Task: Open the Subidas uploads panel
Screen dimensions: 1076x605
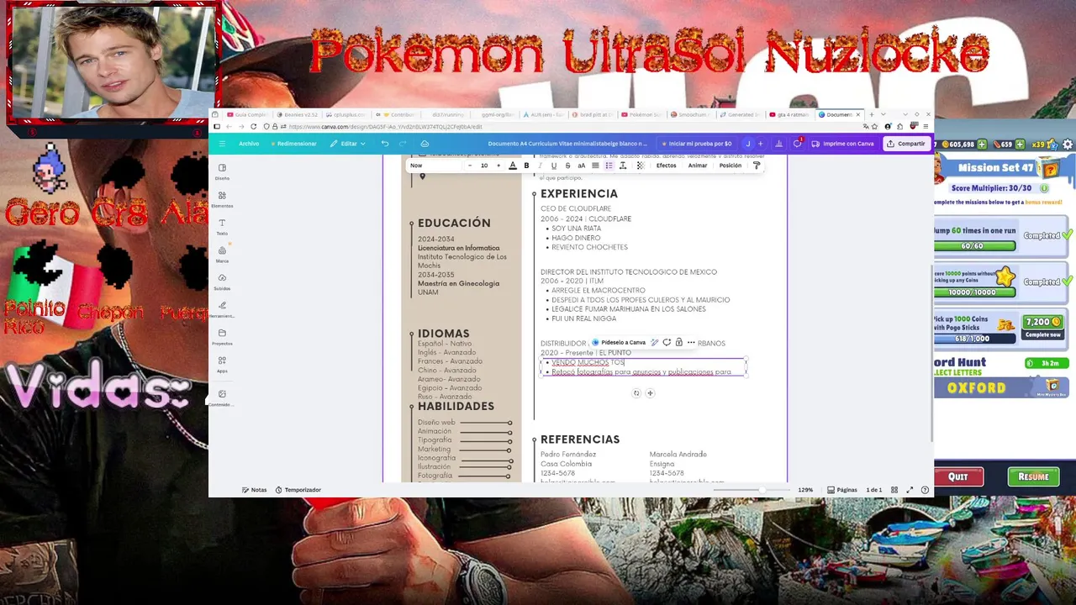Action: pos(222,281)
